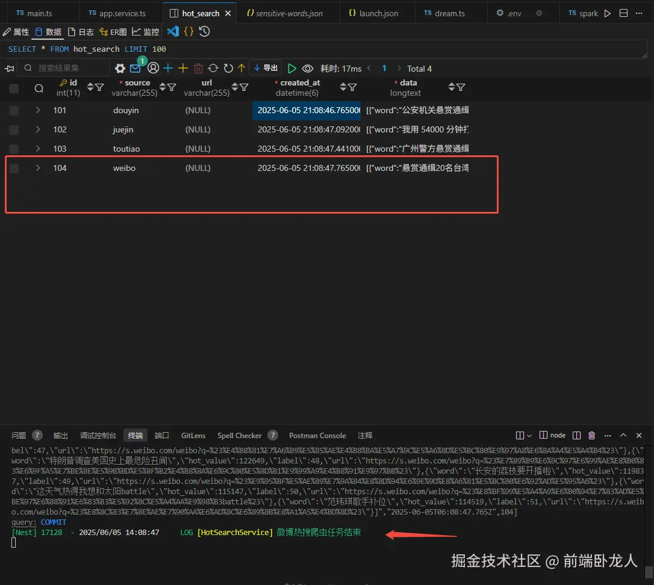Check the checkbox for row 102

click(14, 129)
